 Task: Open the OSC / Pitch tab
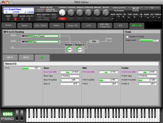coord(41,26)
